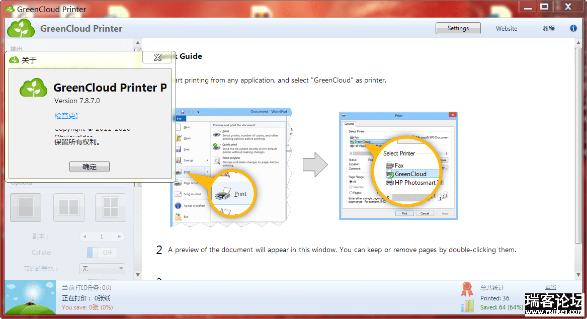Click the left panel scroll up arrow
The width and height of the screenshot is (587, 319).
point(138,43)
